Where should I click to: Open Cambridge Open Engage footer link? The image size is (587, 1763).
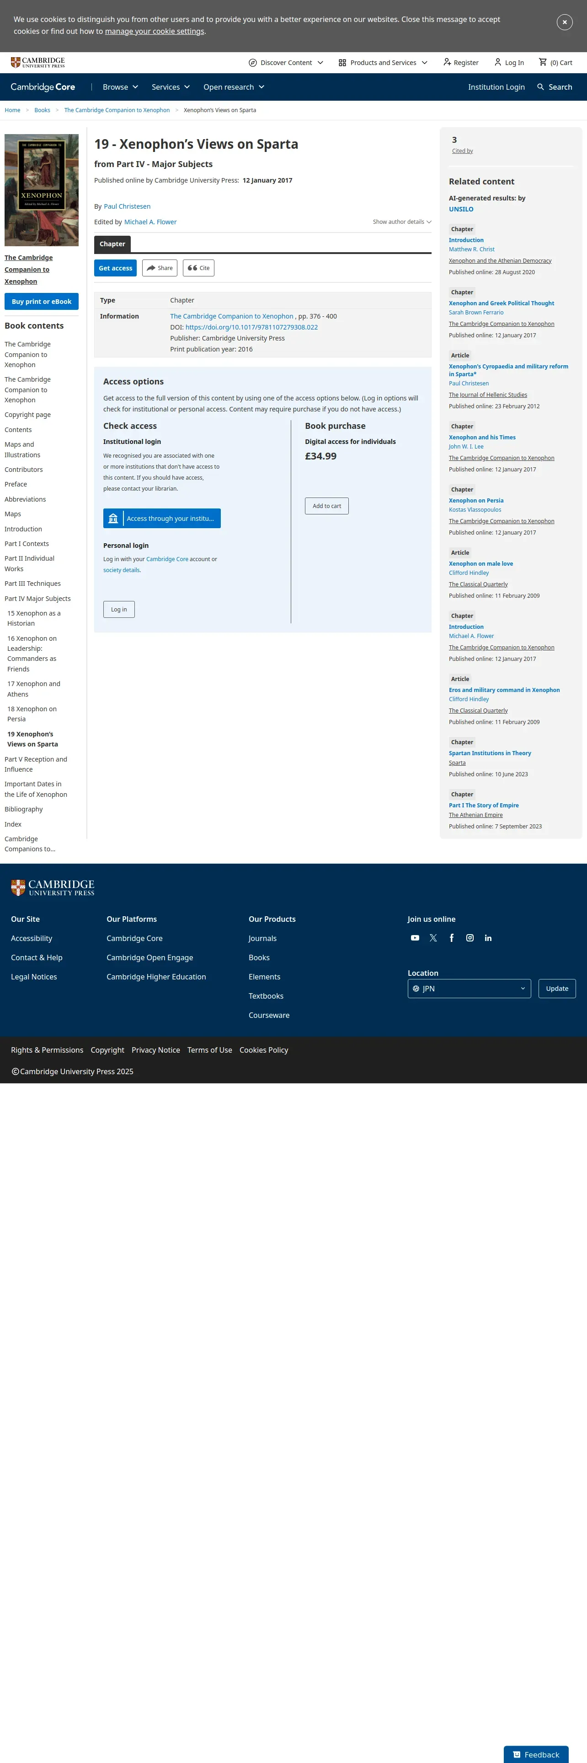pyautogui.click(x=149, y=957)
